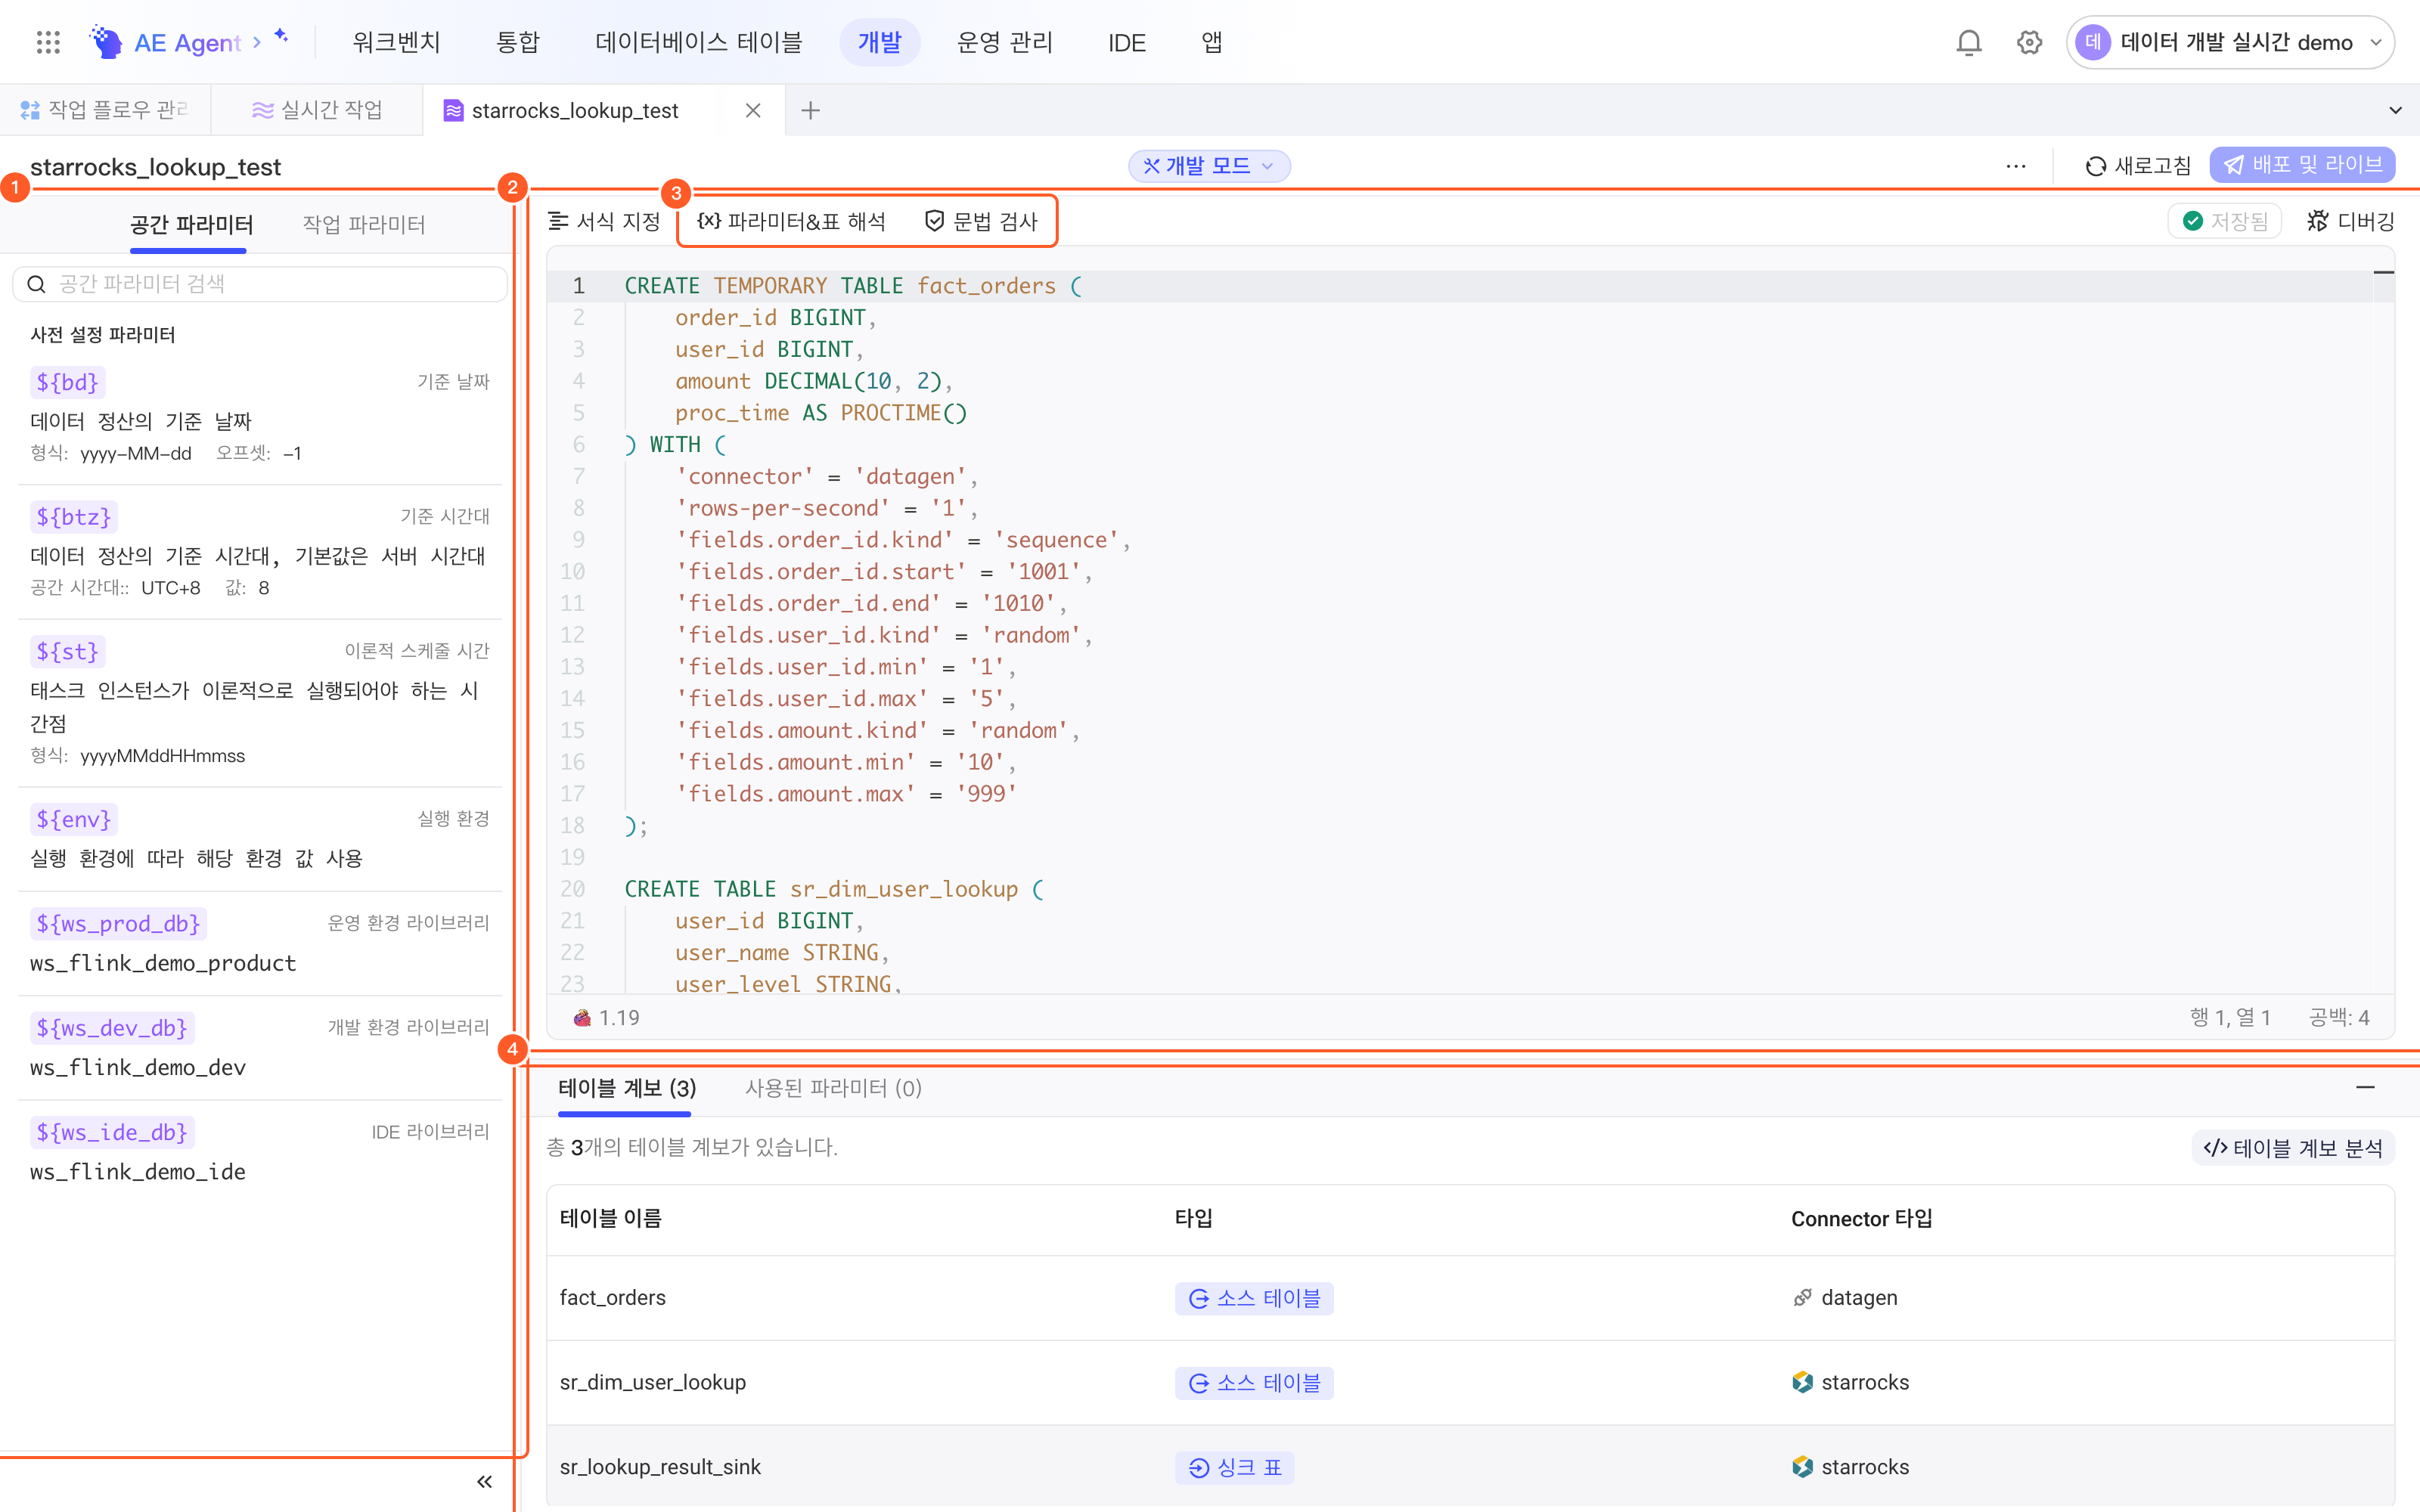2420x1512 pixels.
Task: Click the notification bell icon
Action: click(1968, 42)
